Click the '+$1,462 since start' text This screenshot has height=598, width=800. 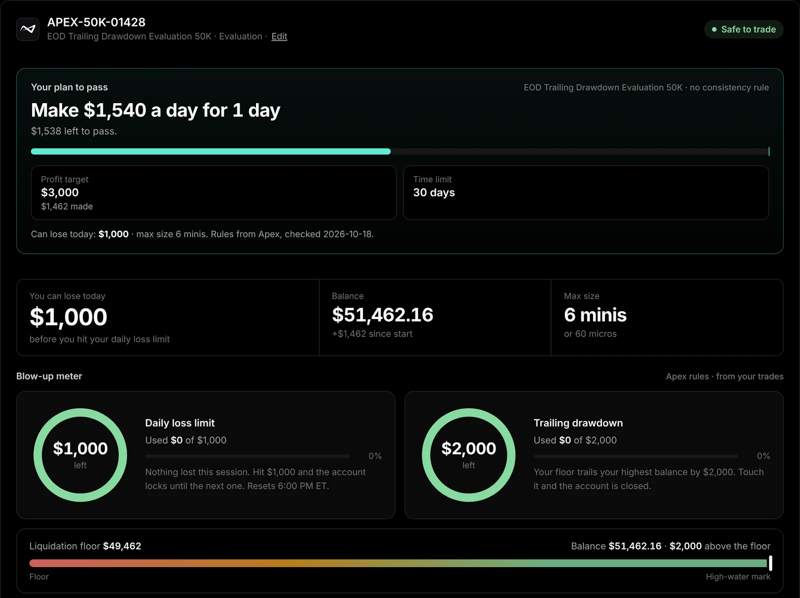pos(372,334)
